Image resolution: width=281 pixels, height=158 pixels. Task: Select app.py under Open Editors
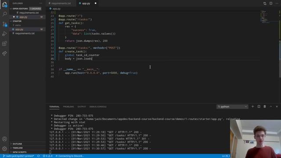27,17
